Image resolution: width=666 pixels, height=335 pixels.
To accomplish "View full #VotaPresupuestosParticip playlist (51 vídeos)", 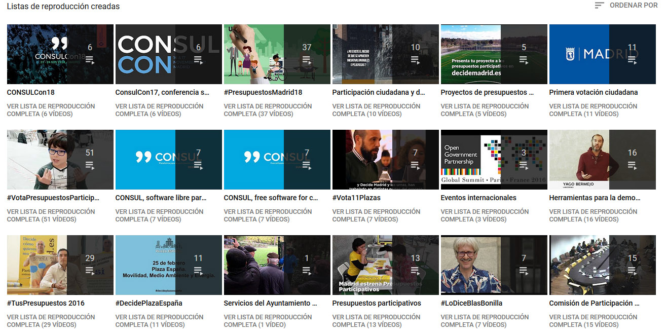I will (51, 215).
